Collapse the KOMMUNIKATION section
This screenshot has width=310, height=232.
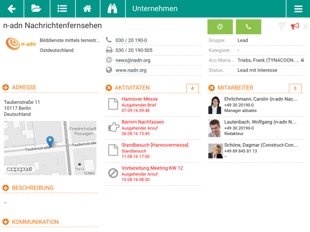click(5, 222)
